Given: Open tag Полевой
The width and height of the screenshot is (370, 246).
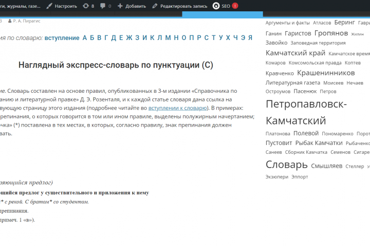Looking at the screenshot, I should point(306,133).
